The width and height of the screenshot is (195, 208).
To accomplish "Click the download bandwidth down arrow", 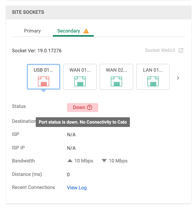I will point(104,161).
